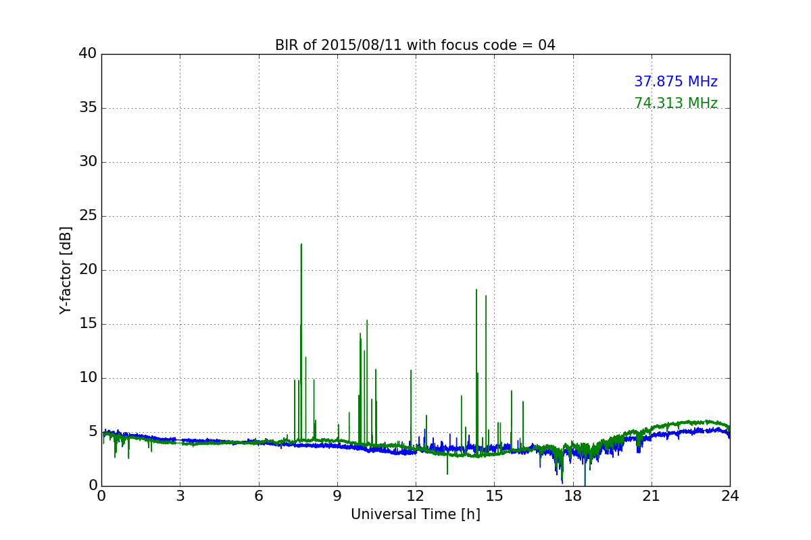
Task: Click the x-axis tick label 24
Action: pyautogui.click(x=730, y=496)
